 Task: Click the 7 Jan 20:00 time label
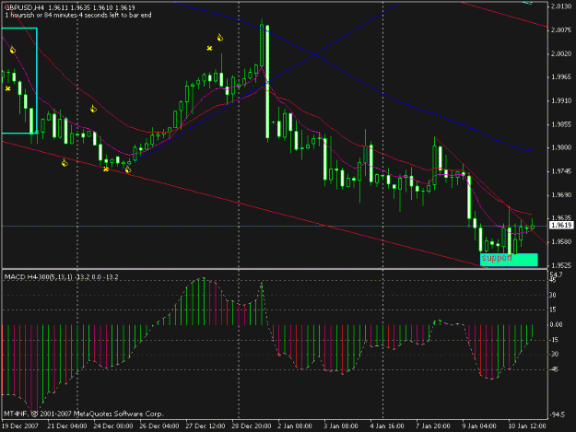(x=433, y=426)
